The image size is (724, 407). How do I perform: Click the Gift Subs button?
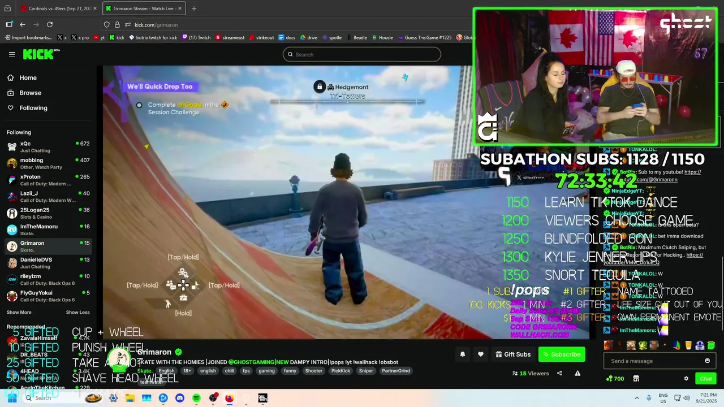[513, 354]
